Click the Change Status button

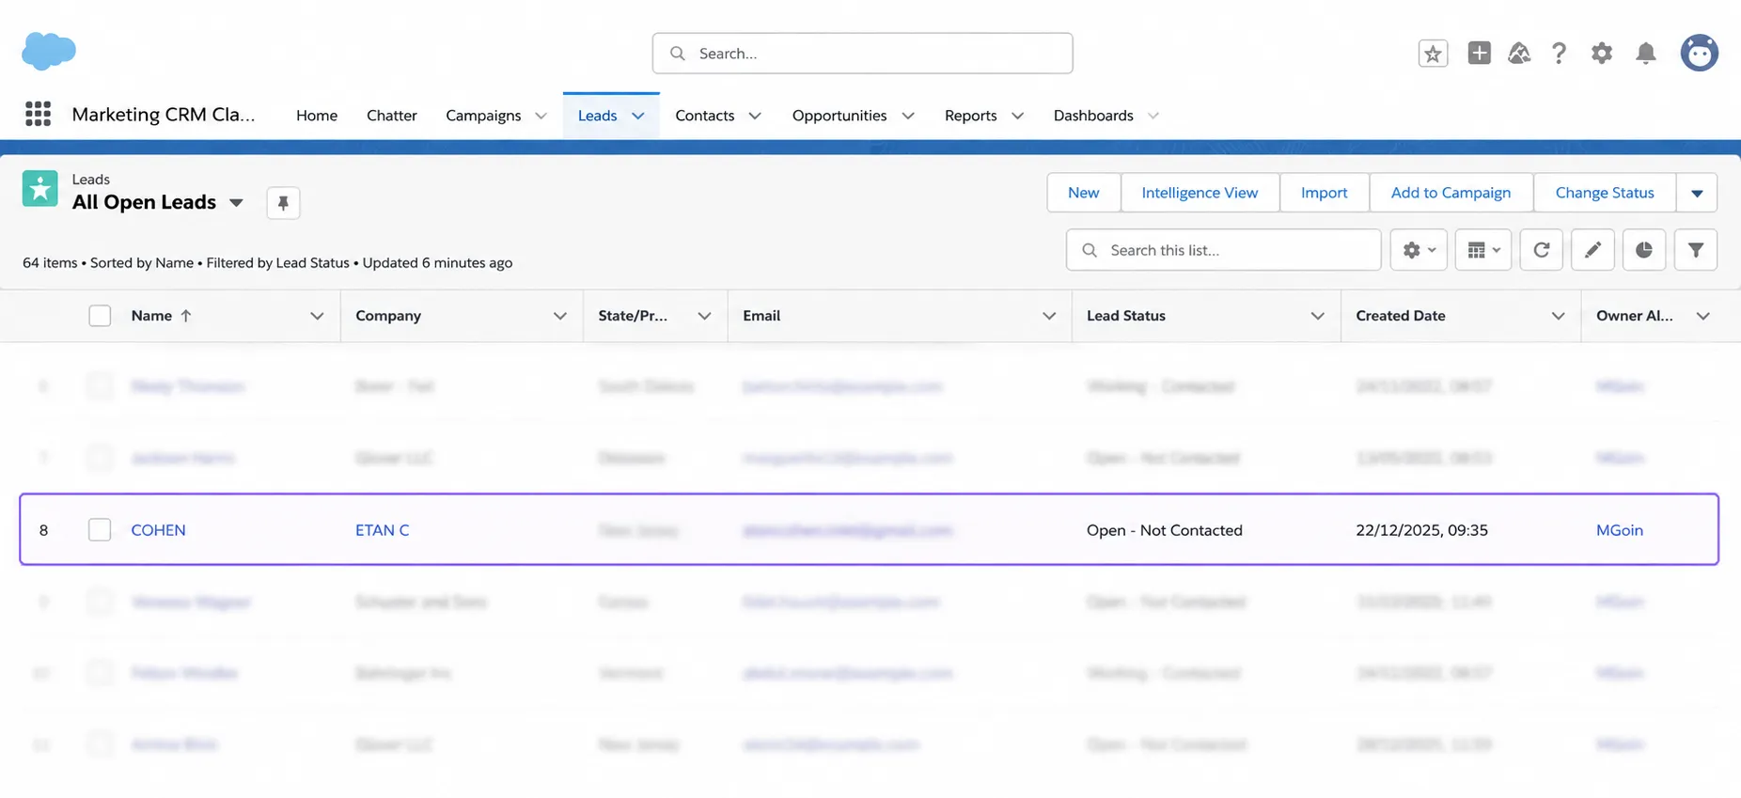click(x=1605, y=193)
